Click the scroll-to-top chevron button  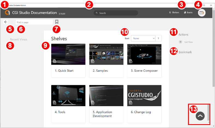point(200,116)
